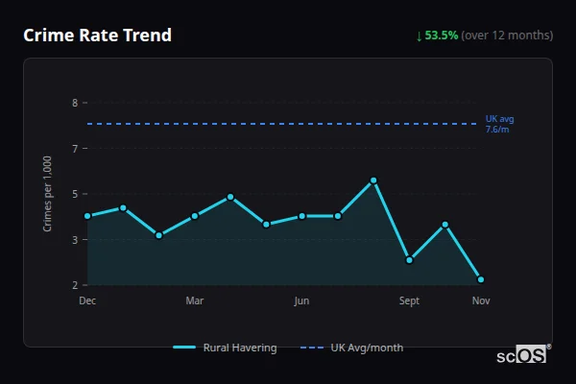This screenshot has height=384, width=576.
Task: Select the Dec data point on the chart
Action: coord(87,216)
